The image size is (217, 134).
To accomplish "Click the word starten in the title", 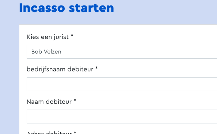I will [91, 8].
